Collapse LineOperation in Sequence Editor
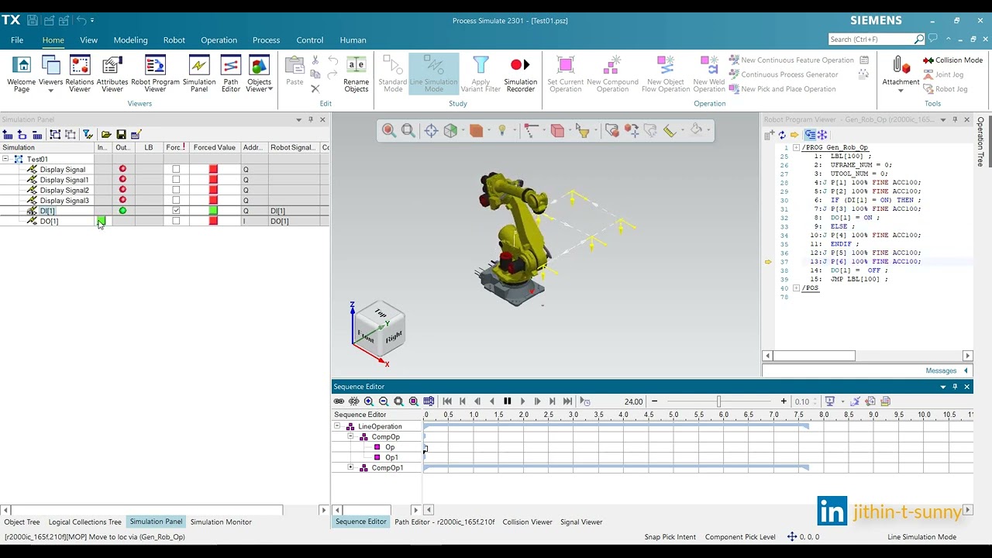Screen dimensions: 992x558 337,426
